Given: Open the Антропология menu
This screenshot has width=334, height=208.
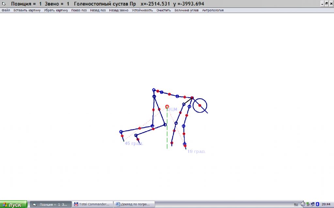Looking at the screenshot, I should pyautogui.click(x=213, y=10).
